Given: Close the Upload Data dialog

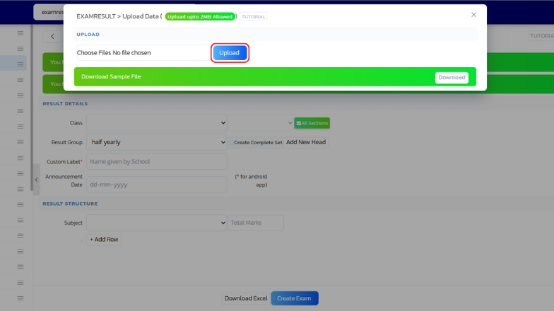Looking at the screenshot, I should point(473,14).
